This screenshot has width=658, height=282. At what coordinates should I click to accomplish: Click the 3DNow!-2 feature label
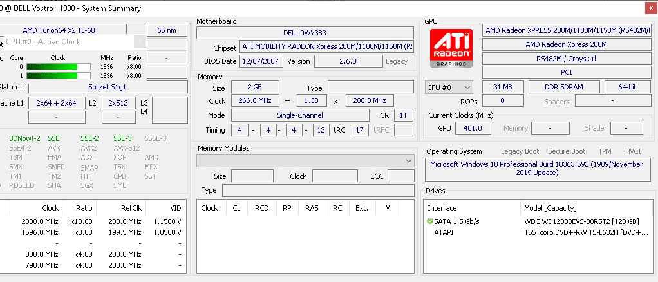(24, 138)
